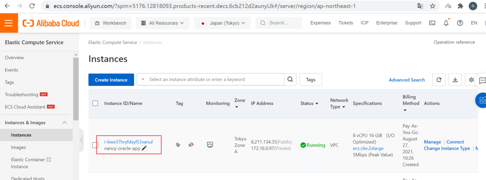Open the Status column filter
This screenshot has height=180, width=486.
click(316, 104)
